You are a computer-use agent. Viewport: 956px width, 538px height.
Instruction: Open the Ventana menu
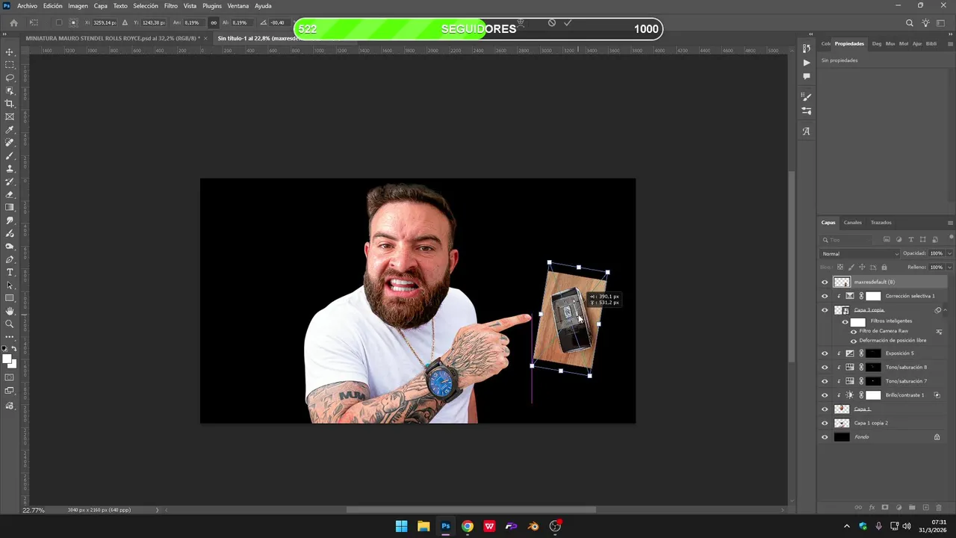coord(238,6)
